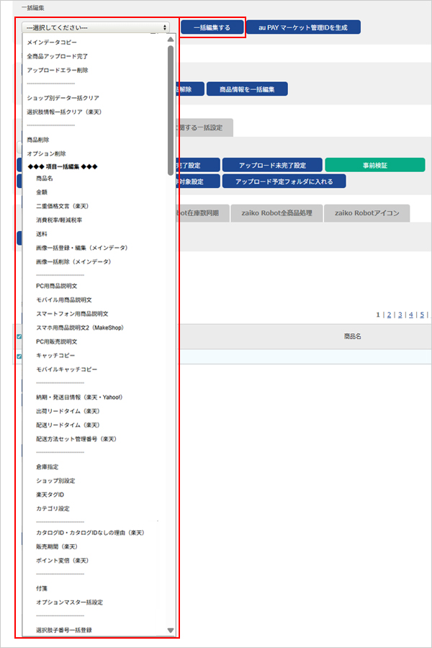This screenshot has width=432, height=648.
Task: Select アップロードエラー削除 option
Action: [x=58, y=71]
